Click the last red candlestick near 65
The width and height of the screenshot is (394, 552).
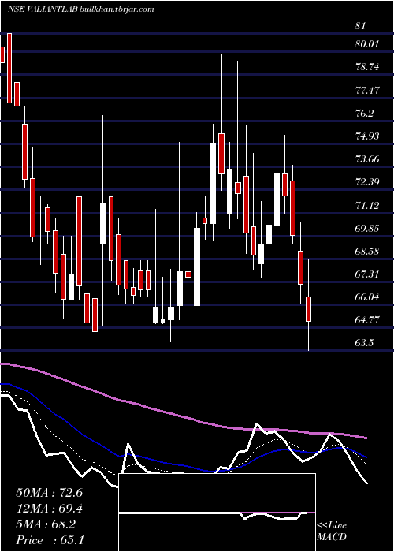click(309, 309)
